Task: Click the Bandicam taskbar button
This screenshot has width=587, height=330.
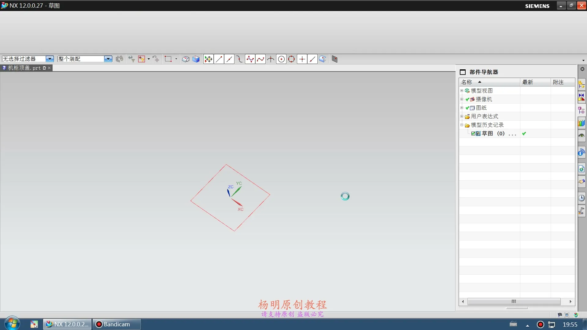Action: coord(116,324)
